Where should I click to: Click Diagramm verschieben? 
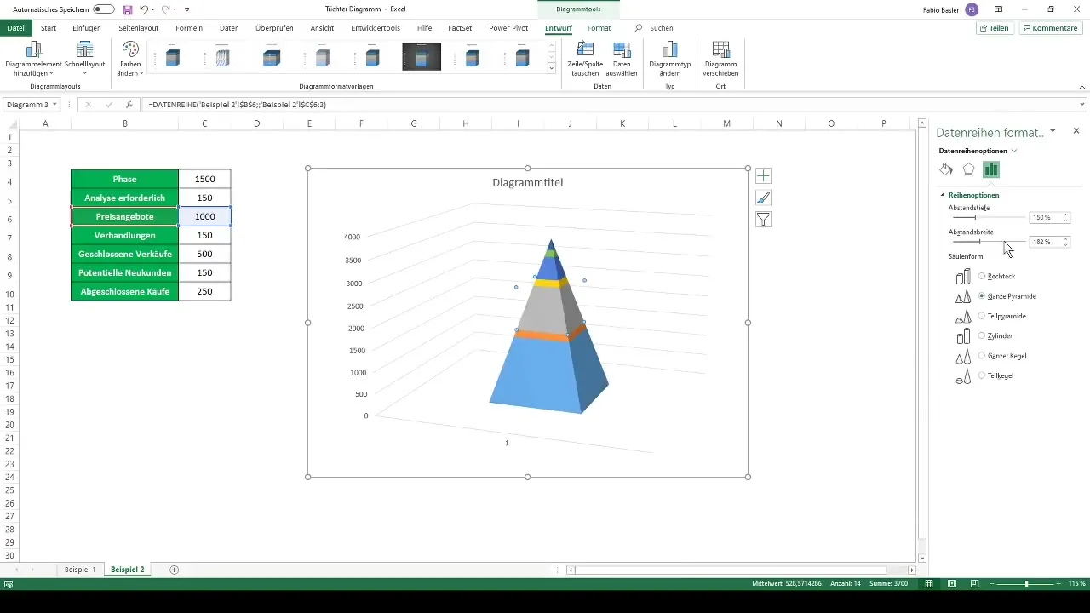pyautogui.click(x=720, y=59)
